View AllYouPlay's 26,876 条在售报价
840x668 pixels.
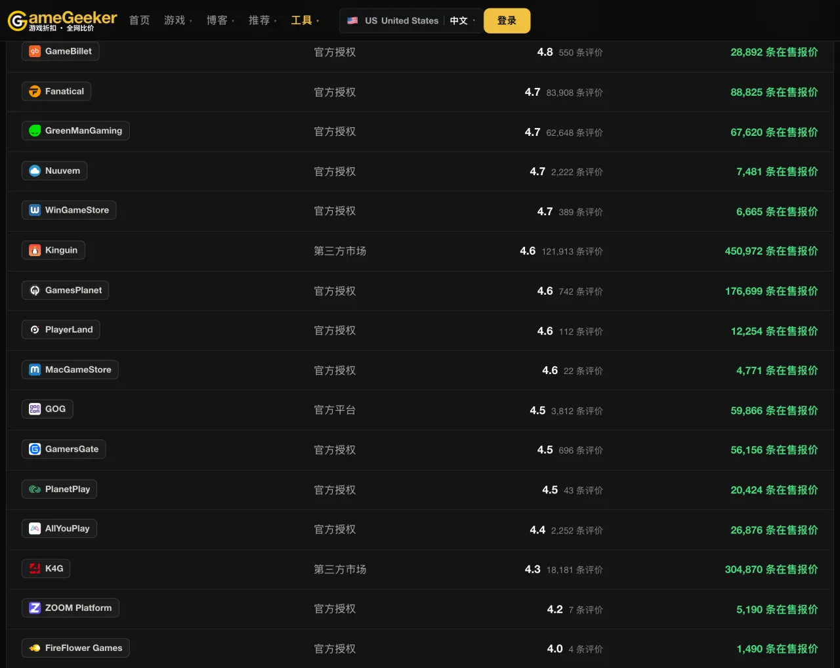[x=774, y=530]
